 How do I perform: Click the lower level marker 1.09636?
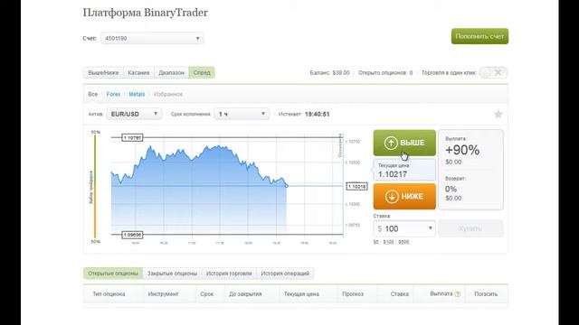click(x=132, y=235)
